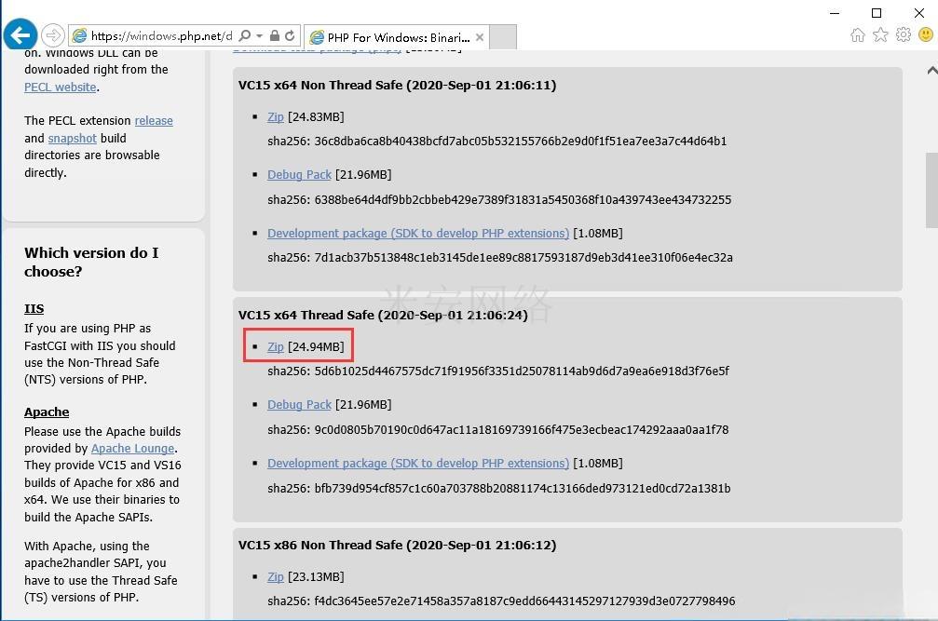Open the Development package link above sha256 bfb739d9

(418, 464)
